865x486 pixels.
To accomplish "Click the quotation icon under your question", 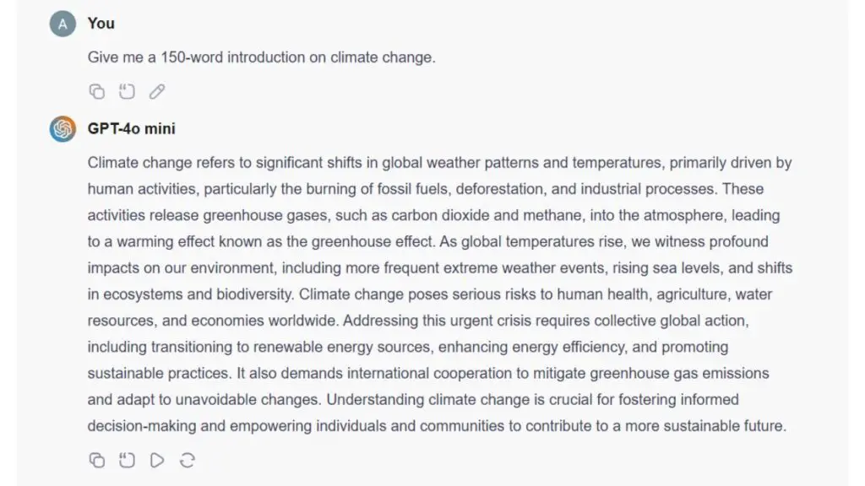I will click(127, 91).
